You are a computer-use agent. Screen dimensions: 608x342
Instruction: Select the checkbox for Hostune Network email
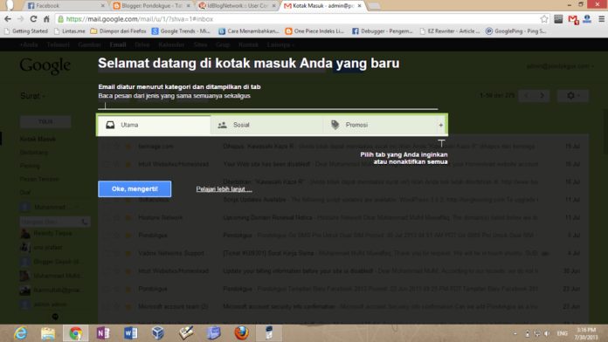pos(106,217)
